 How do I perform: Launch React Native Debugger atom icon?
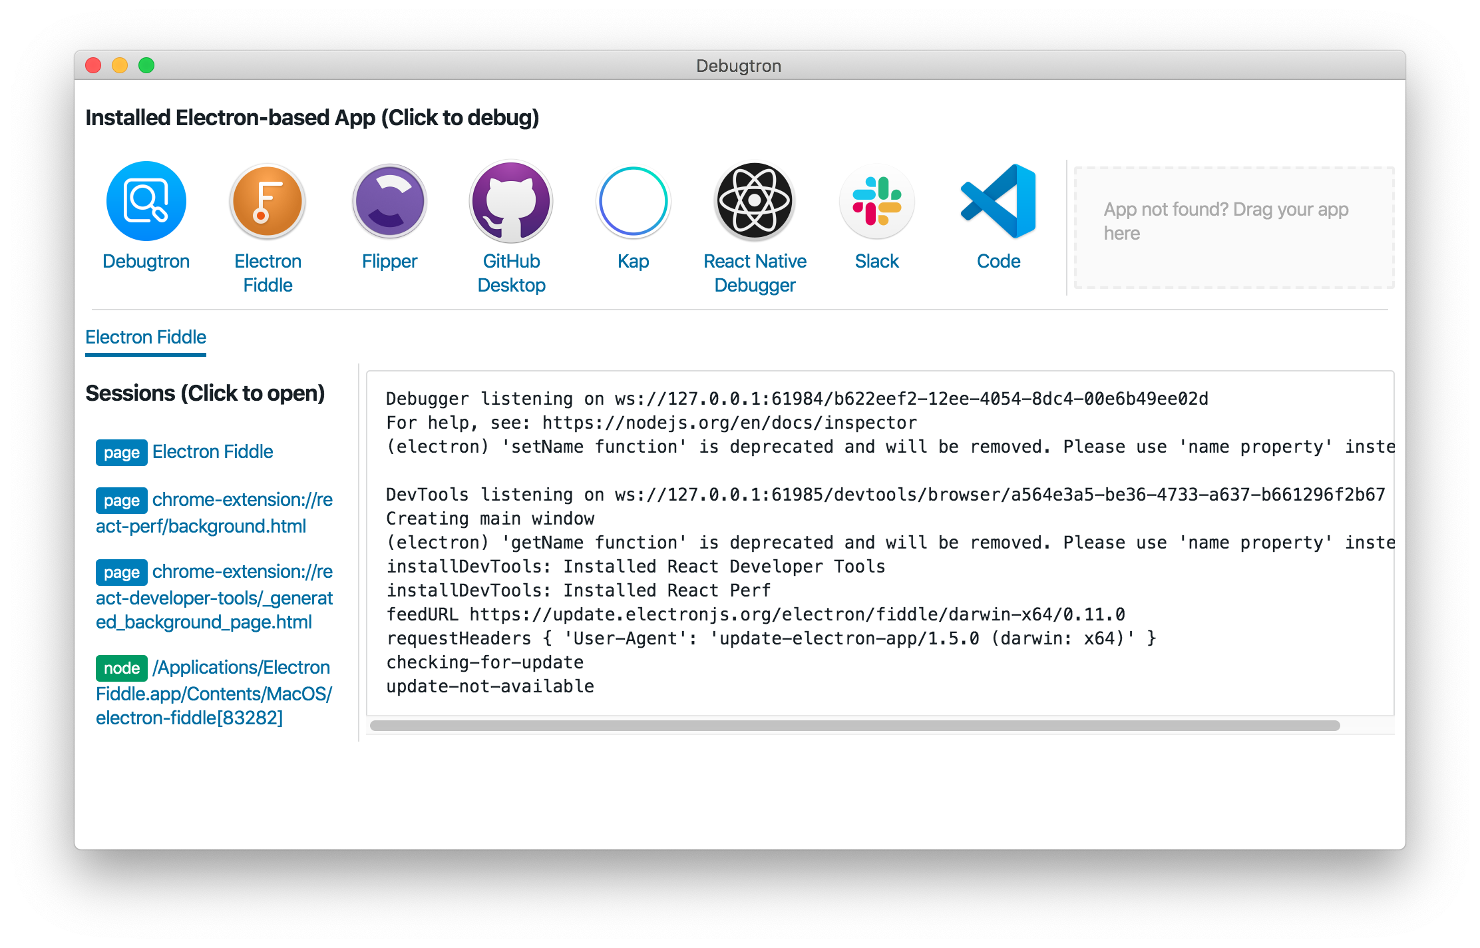[755, 201]
